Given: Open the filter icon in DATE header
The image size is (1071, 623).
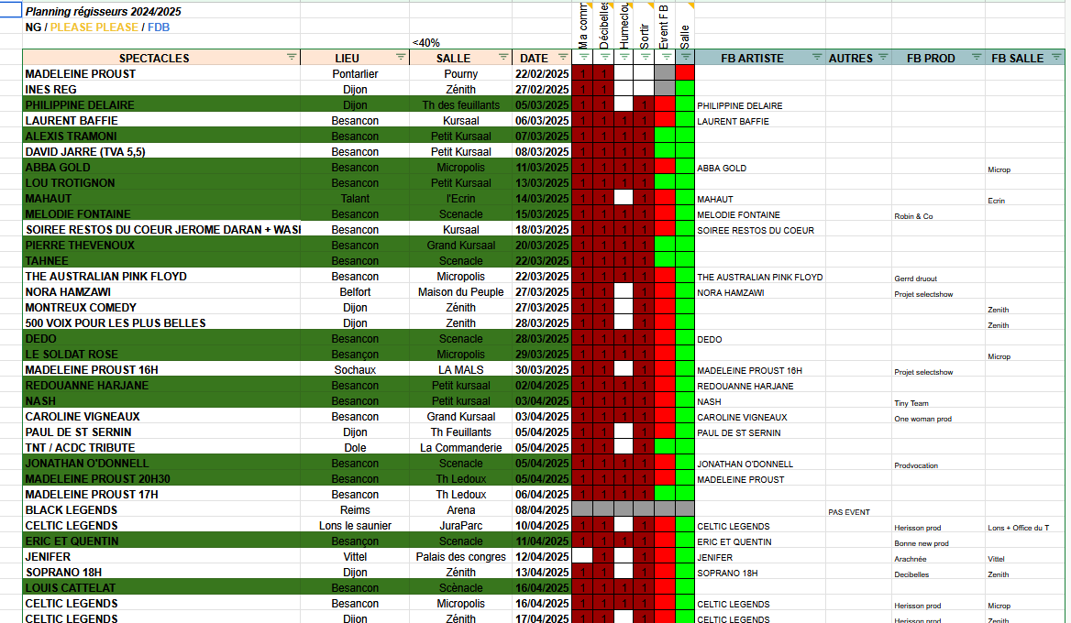Looking at the screenshot, I should point(563,58).
